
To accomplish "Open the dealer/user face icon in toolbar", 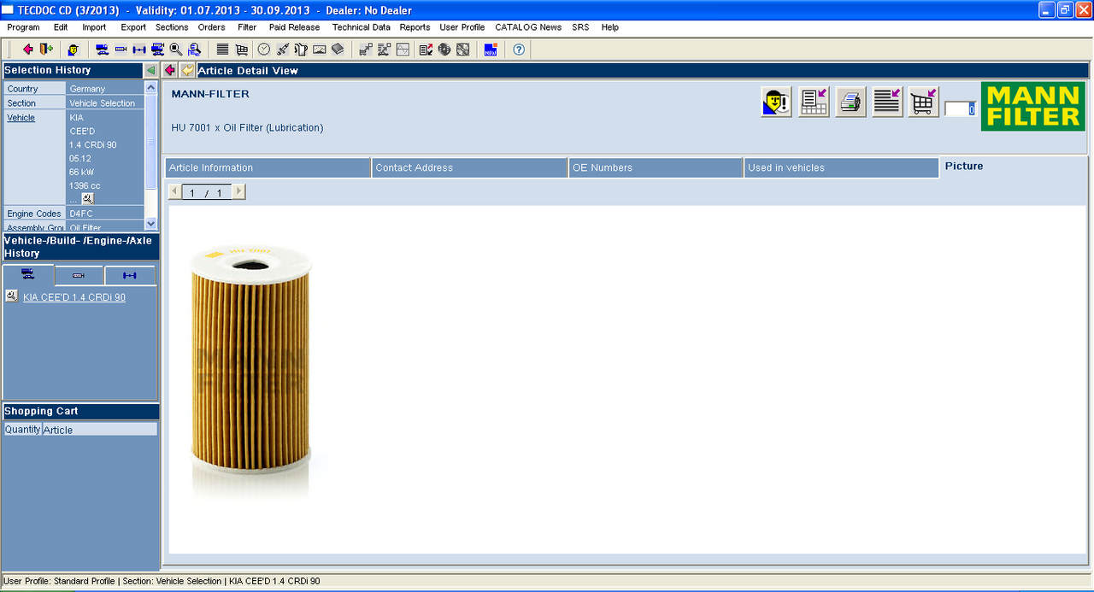I will coord(74,49).
